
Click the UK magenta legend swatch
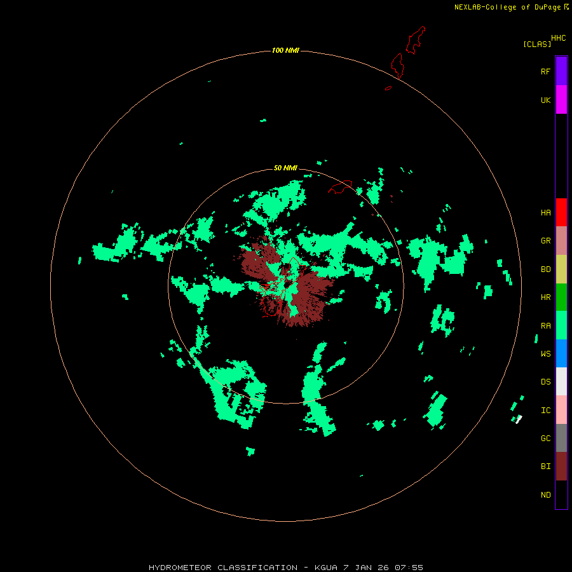pyautogui.click(x=561, y=100)
